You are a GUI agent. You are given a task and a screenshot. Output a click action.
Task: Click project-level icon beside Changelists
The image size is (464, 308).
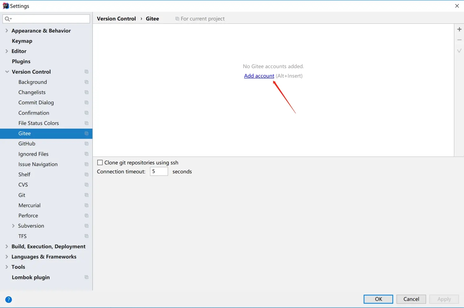tap(87, 92)
